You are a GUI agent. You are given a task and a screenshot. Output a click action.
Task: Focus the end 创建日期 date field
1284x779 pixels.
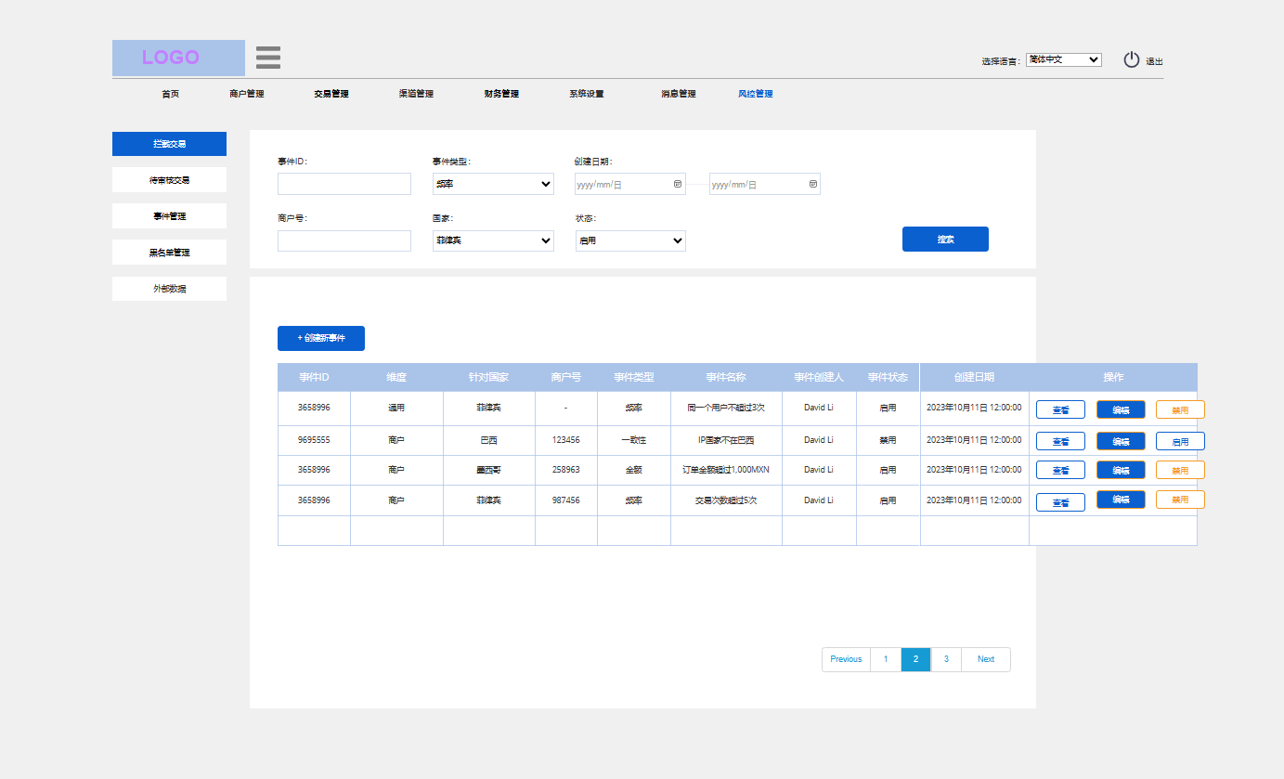pos(765,184)
